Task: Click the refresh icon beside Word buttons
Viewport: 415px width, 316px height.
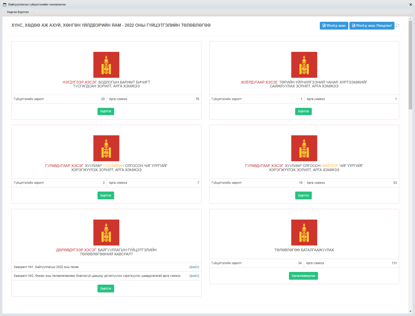Action: [397, 25]
